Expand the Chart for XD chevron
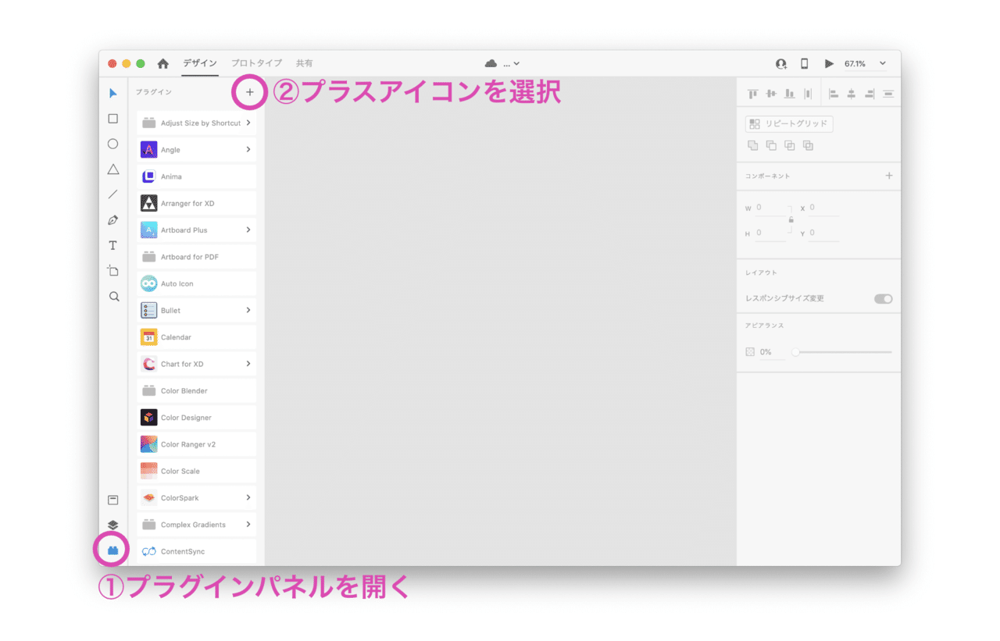Image resolution: width=1000 pixels, height=641 pixels. 248,364
